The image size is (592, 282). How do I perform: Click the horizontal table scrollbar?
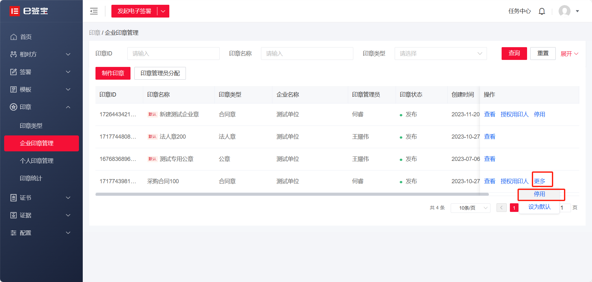[292, 194]
